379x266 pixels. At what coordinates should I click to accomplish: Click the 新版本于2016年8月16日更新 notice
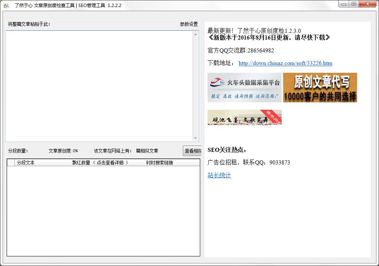(269, 37)
